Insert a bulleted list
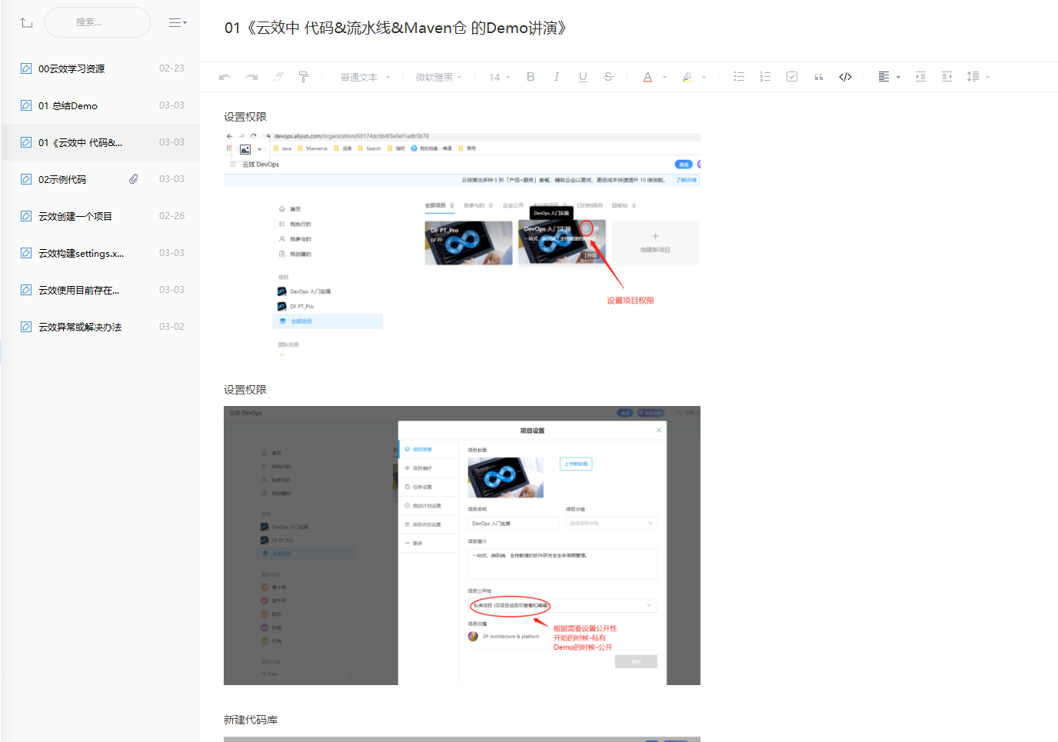This screenshot has height=742, width=1058. pos(739,77)
